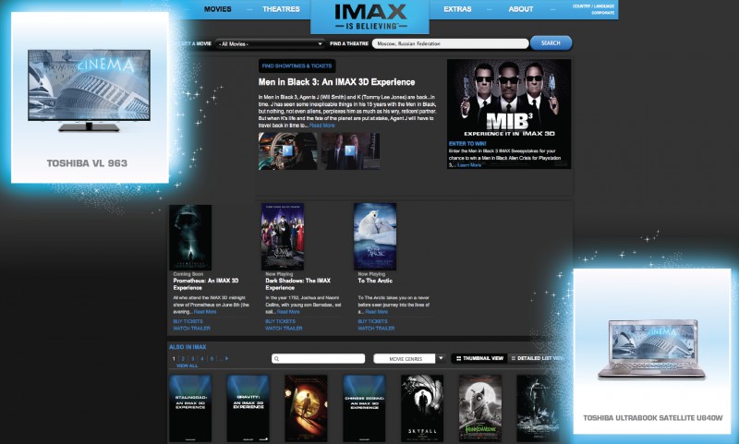The image size is (739, 444).
Task: Click BUY TICKETS for Dark Shadows
Action: [x=281, y=321]
